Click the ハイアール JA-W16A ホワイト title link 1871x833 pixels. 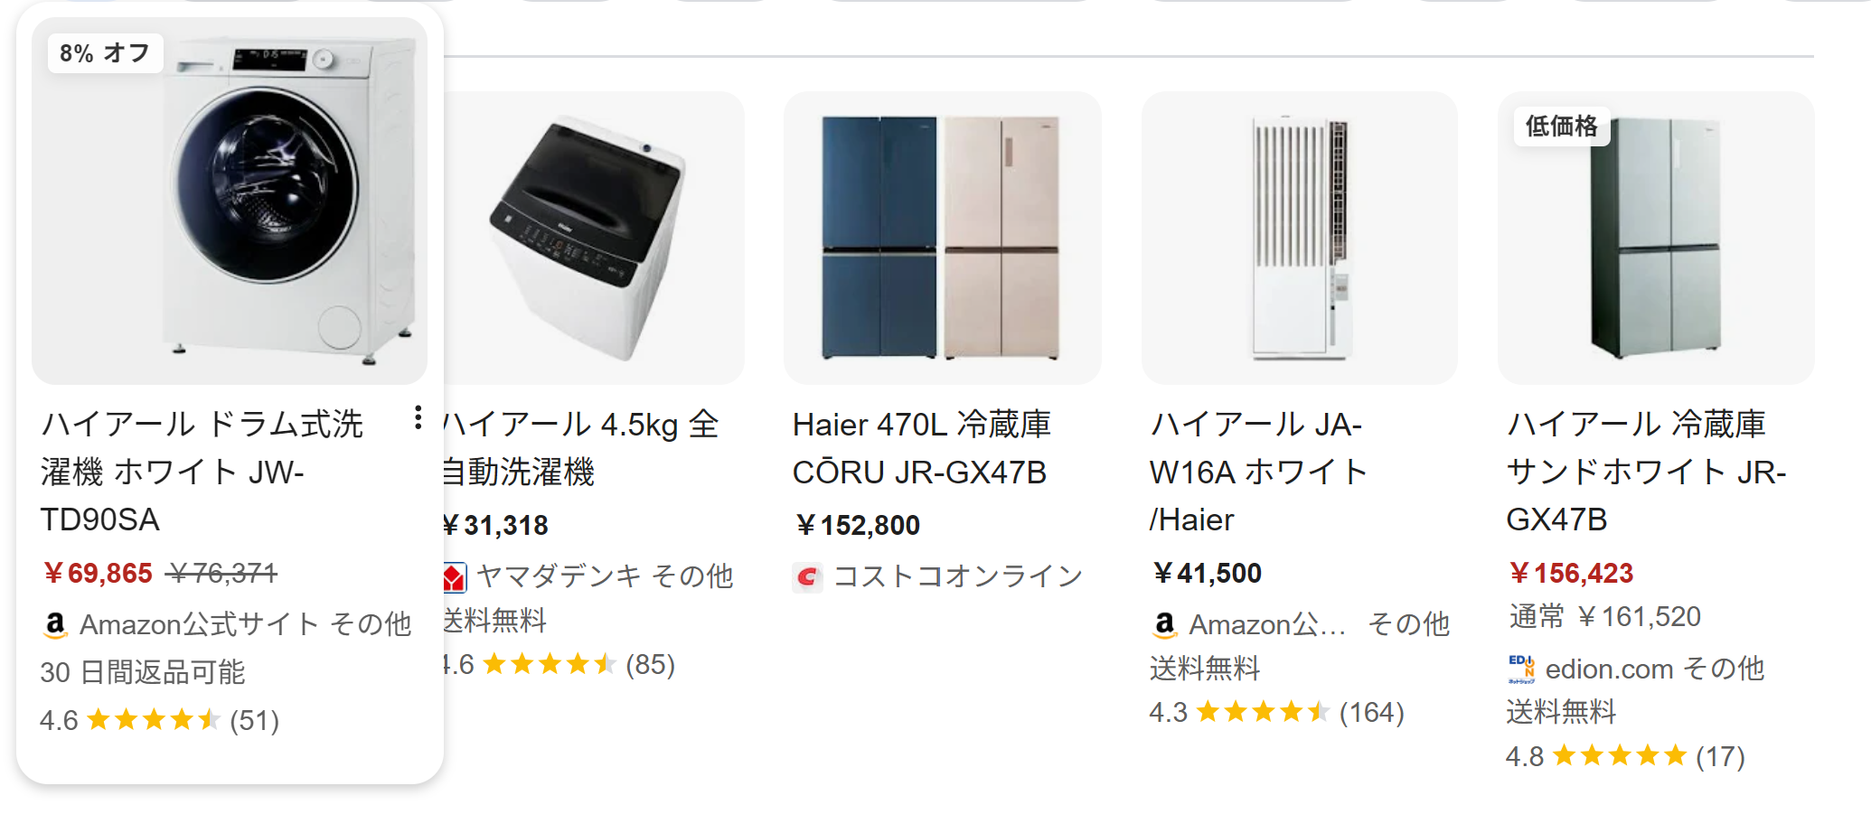[x=1258, y=472]
